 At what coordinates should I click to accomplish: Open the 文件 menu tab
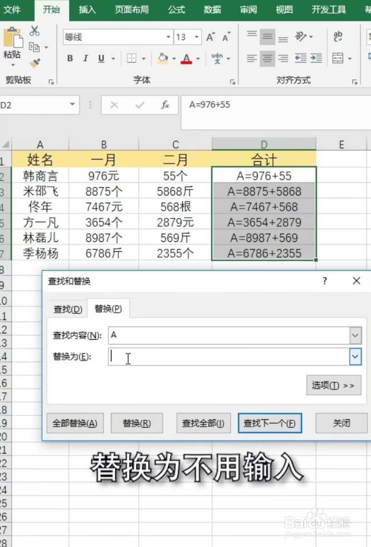coord(12,9)
